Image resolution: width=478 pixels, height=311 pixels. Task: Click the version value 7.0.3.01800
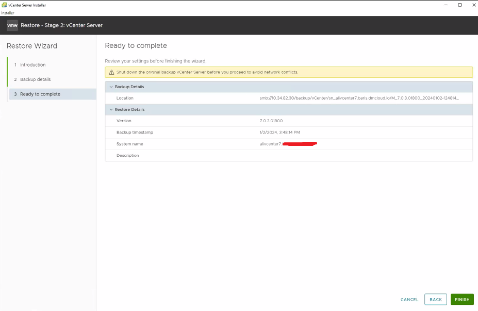pos(271,121)
